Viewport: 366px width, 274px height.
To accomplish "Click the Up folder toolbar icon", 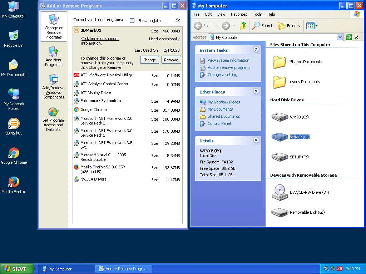I will point(243,26).
